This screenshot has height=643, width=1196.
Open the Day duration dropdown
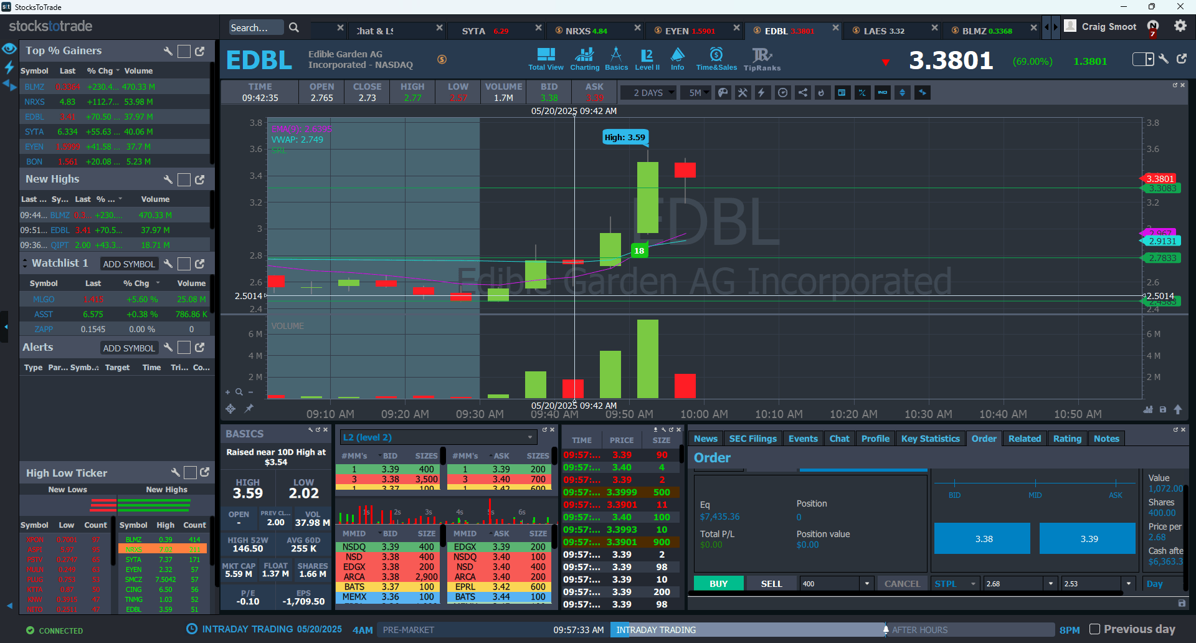1162,584
